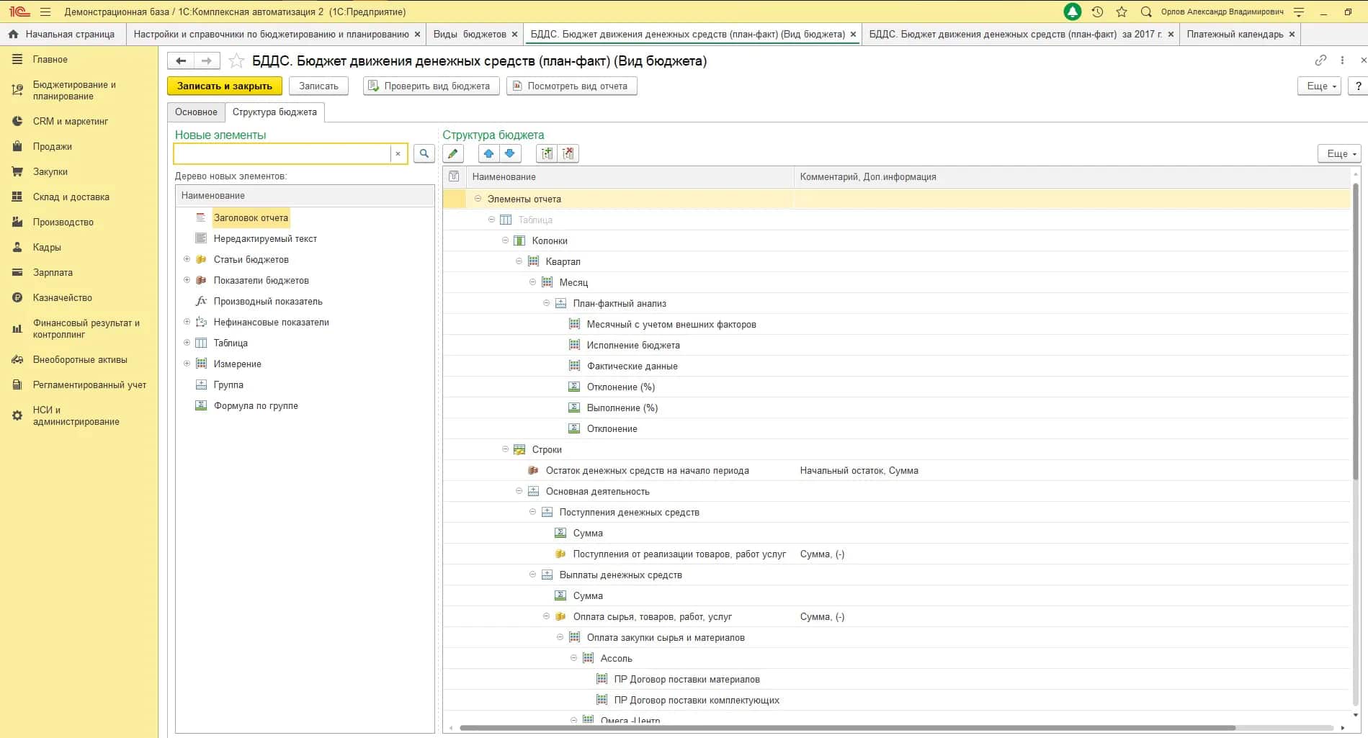This screenshot has width=1368, height=738.
Task: Collapse the Основная деятельность group
Action: (519, 491)
